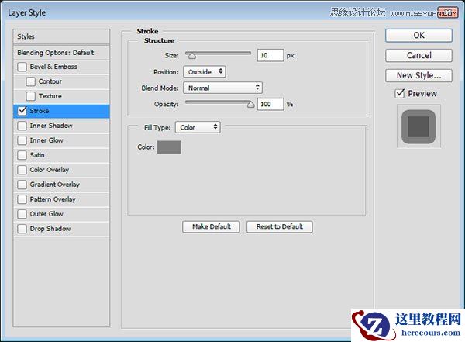Check the Pattern Overlay checkbox

pos(22,199)
